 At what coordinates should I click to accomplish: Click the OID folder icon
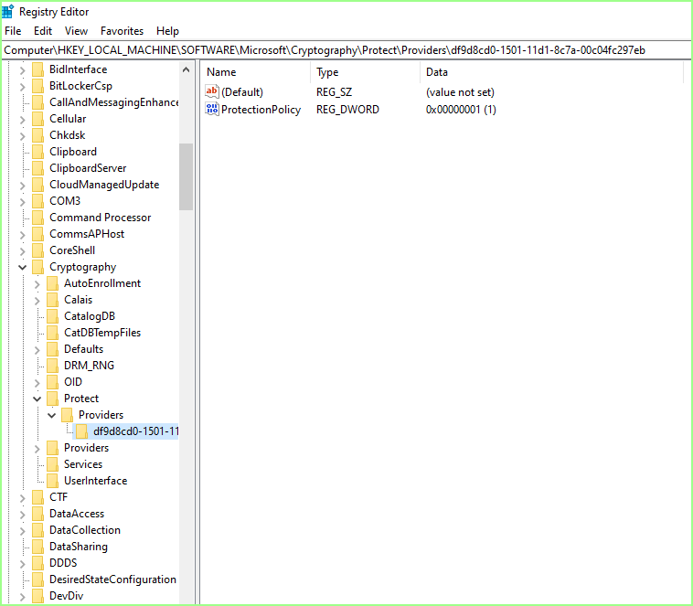[x=53, y=382]
